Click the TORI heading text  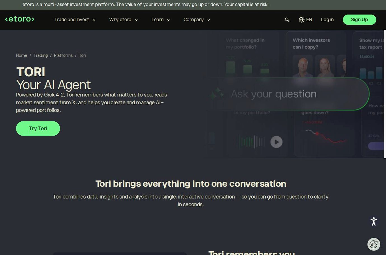point(31,72)
